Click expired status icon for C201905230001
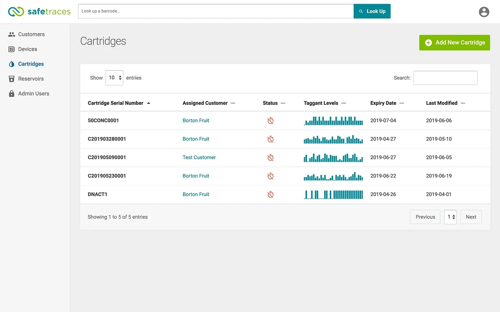The width and height of the screenshot is (500, 312). coord(270,176)
